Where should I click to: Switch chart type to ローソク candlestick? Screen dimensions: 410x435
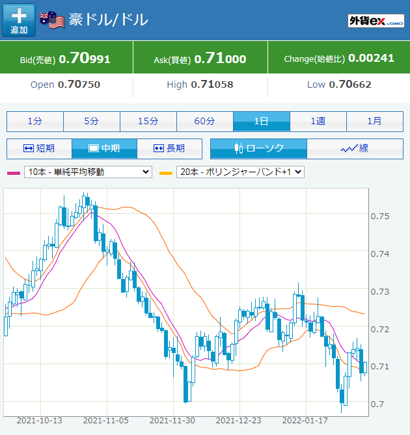[259, 149]
